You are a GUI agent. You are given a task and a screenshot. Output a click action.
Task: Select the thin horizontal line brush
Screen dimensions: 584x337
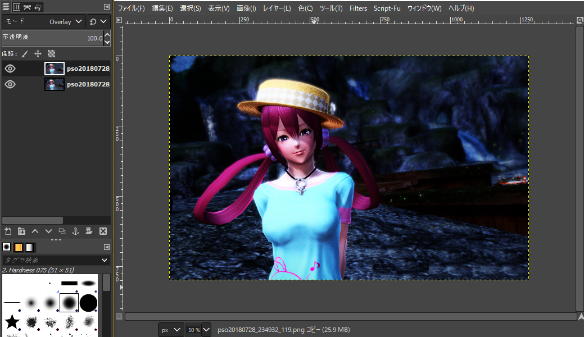coord(12,302)
